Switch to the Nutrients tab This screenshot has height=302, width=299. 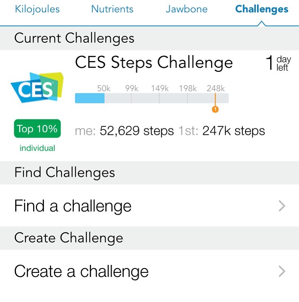[112, 9]
